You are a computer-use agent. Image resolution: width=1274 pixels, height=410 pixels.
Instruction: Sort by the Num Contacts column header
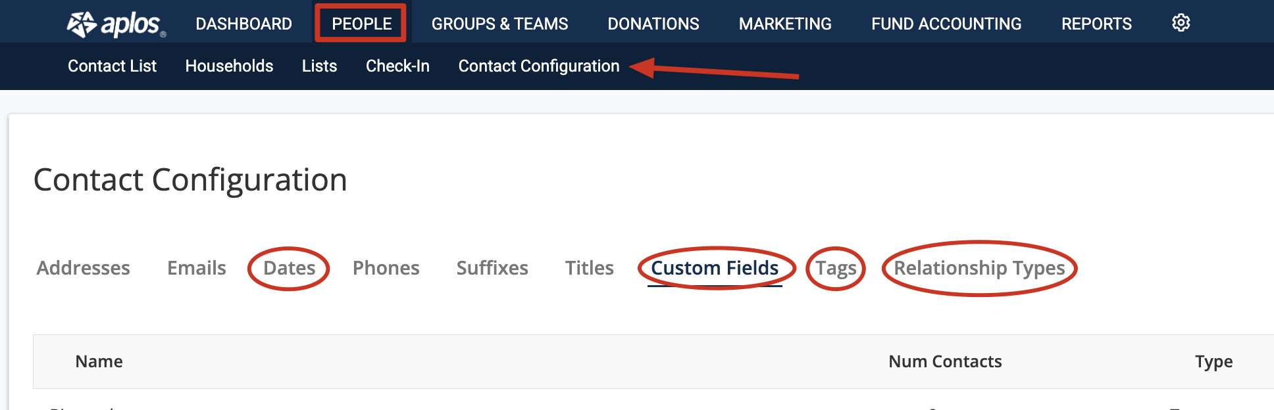coord(945,361)
